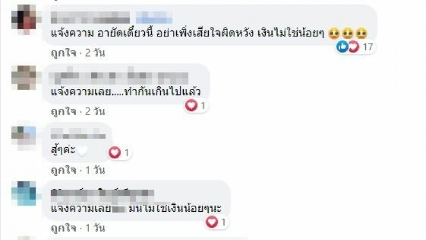Click 'ถูกใจ' under the 'สู้ๆค่ะ' comment
Image resolution: width=426 pixels, height=240 pixels.
pyautogui.click(x=63, y=170)
